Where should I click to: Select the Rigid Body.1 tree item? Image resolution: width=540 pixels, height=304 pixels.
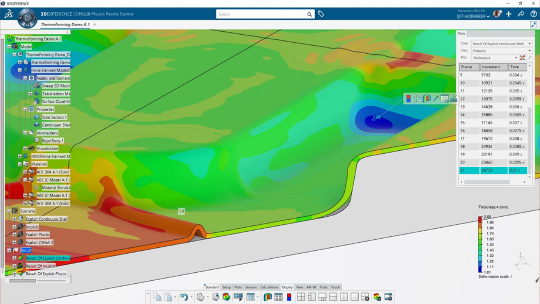click(x=52, y=141)
